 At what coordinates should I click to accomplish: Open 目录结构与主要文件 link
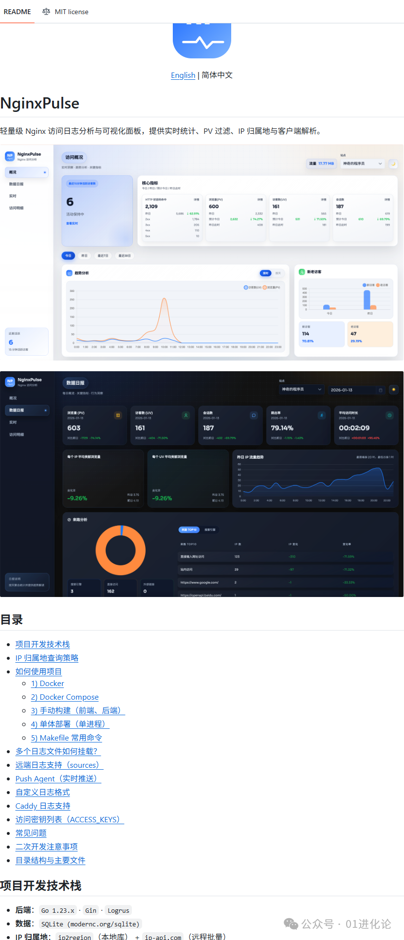click(x=51, y=860)
